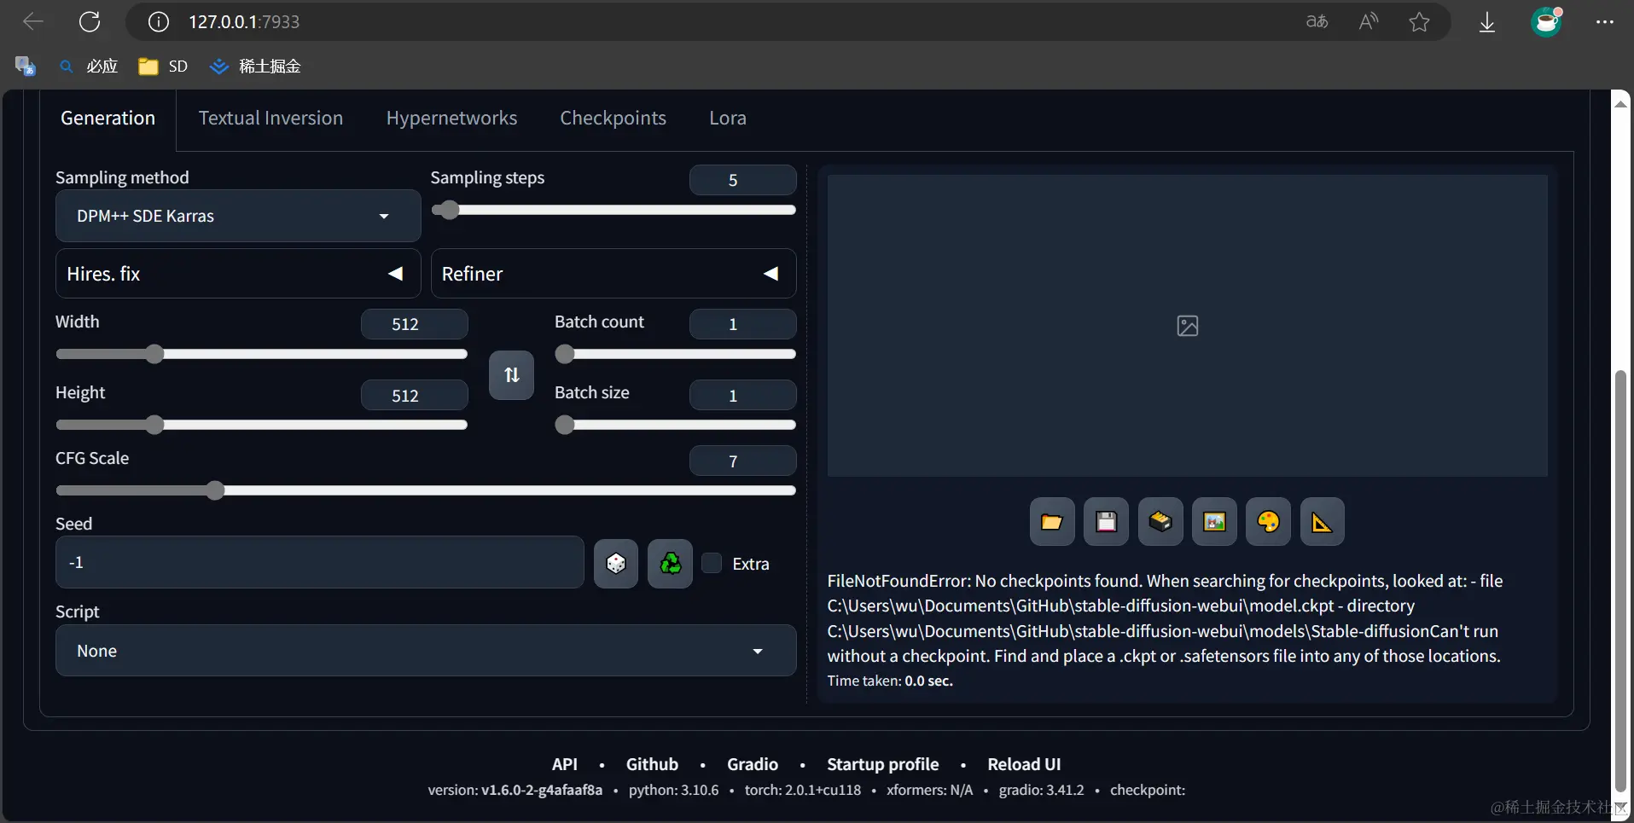Screen dimensions: 1634x823
Task: Collapse the Hires. fix section
Action: 395,274
